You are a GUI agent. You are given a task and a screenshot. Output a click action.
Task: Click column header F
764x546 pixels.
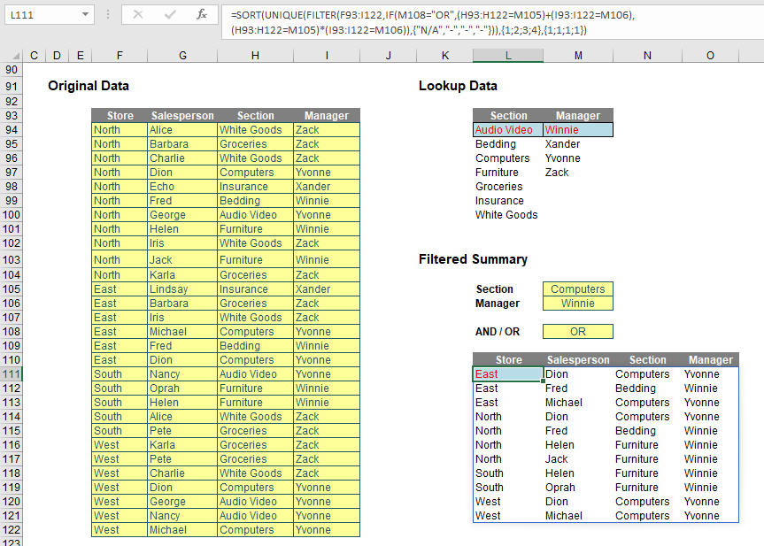point(120,55)
